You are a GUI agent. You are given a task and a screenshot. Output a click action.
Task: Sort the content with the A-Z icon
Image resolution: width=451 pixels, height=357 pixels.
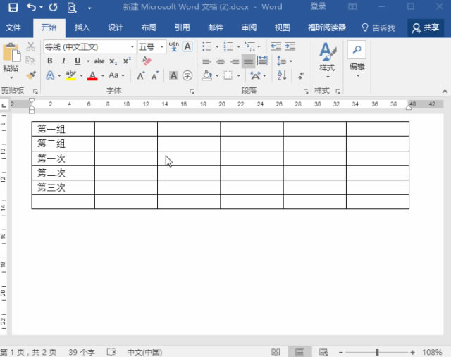[x=282, y=75]
